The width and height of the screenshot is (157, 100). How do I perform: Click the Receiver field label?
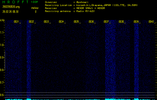pos(51,8)
